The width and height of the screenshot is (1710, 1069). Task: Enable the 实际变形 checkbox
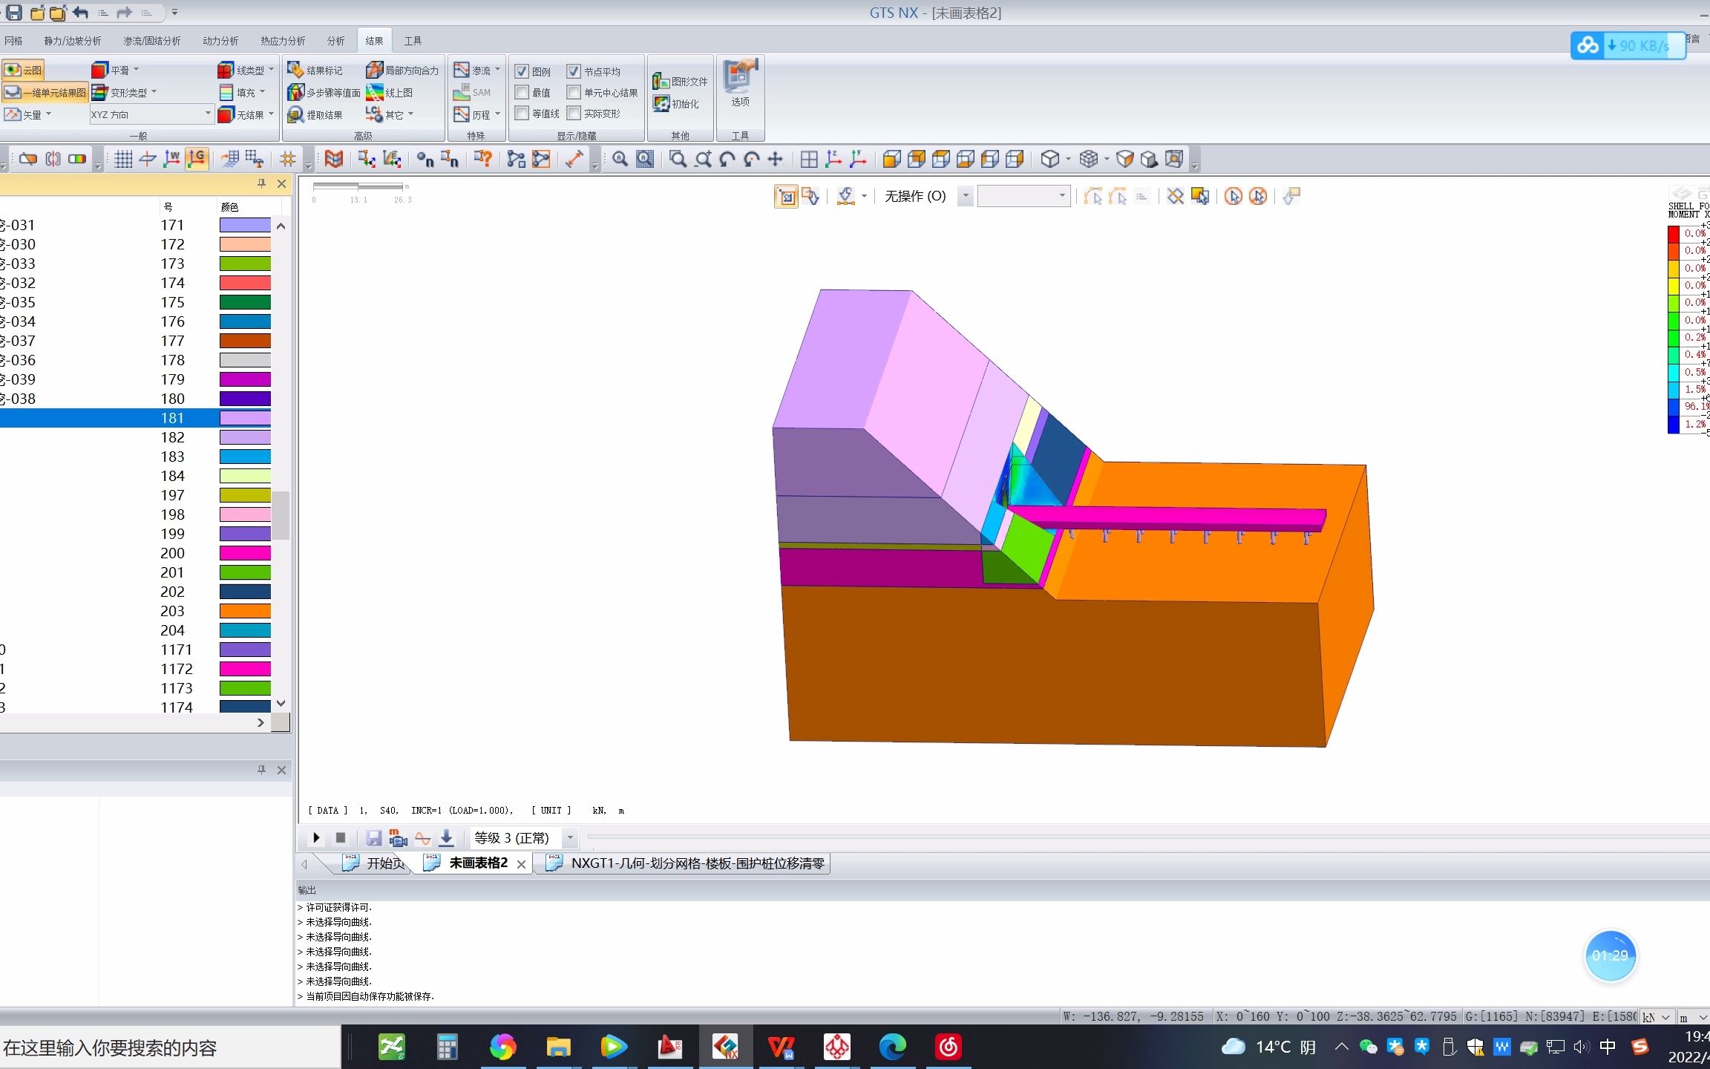[x=574, y=113]
